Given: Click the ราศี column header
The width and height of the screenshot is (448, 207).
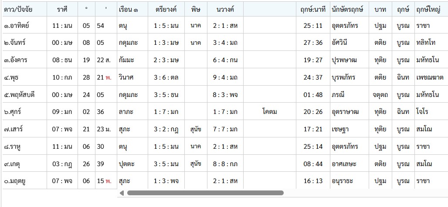Looking at the screenshot, I should pyautogui.click(x=62, y=10).
